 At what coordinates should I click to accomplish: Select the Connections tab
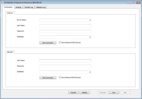click(8, 7)
